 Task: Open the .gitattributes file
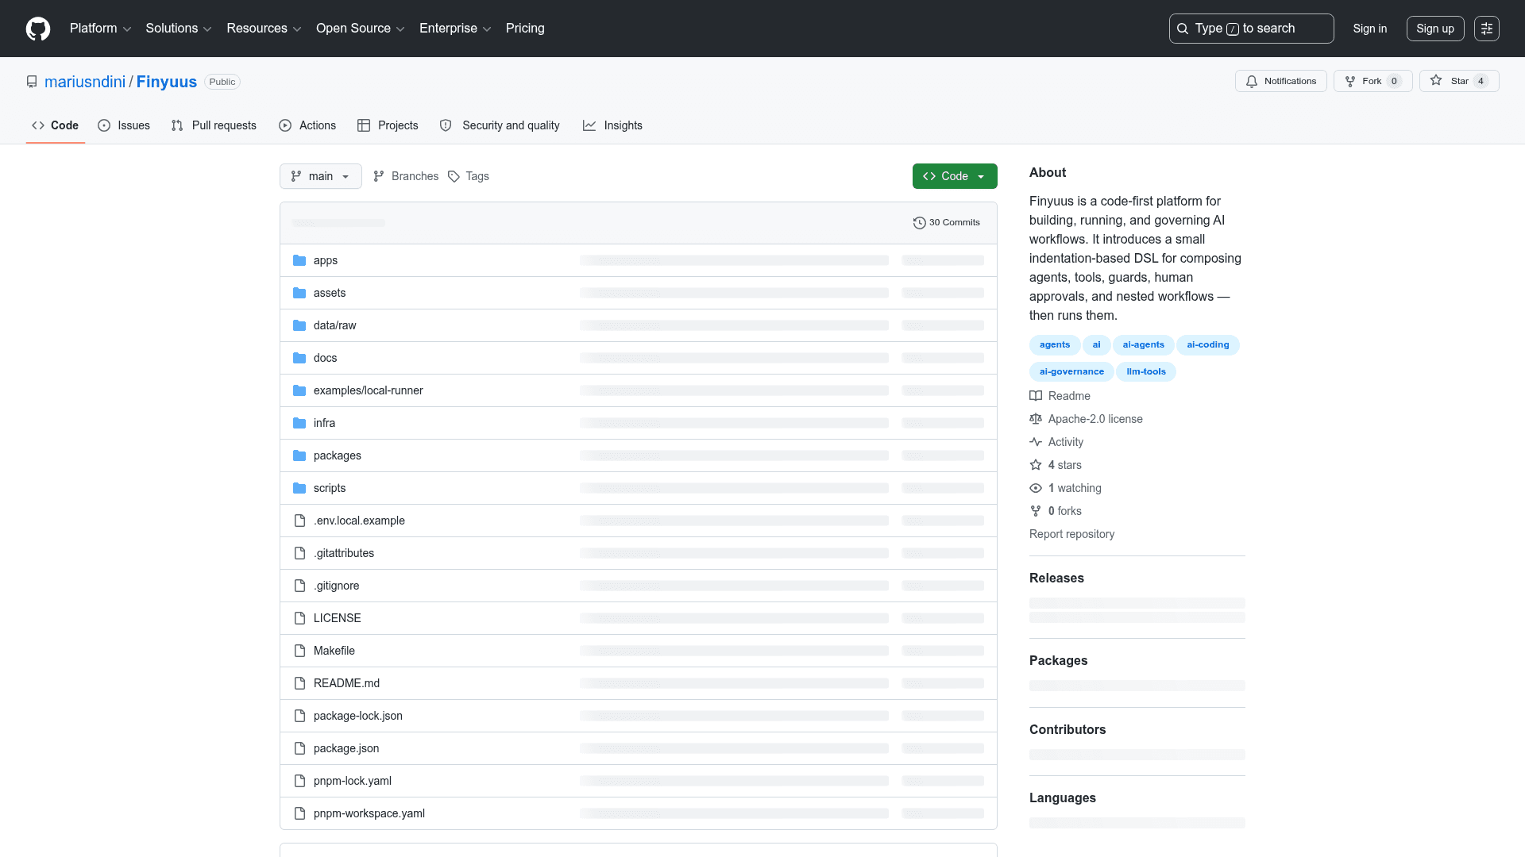344,553
